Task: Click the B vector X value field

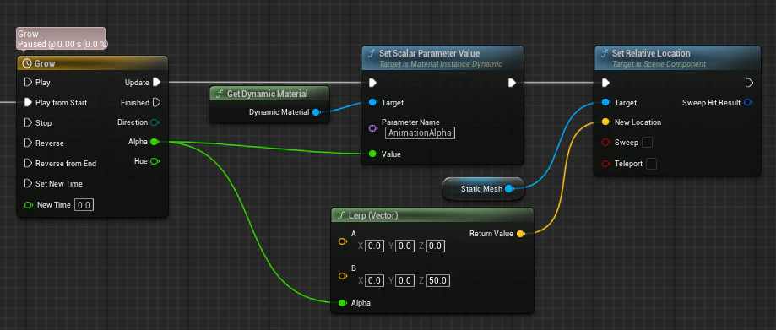Action: pyautogui.click(x=375, y=280)
